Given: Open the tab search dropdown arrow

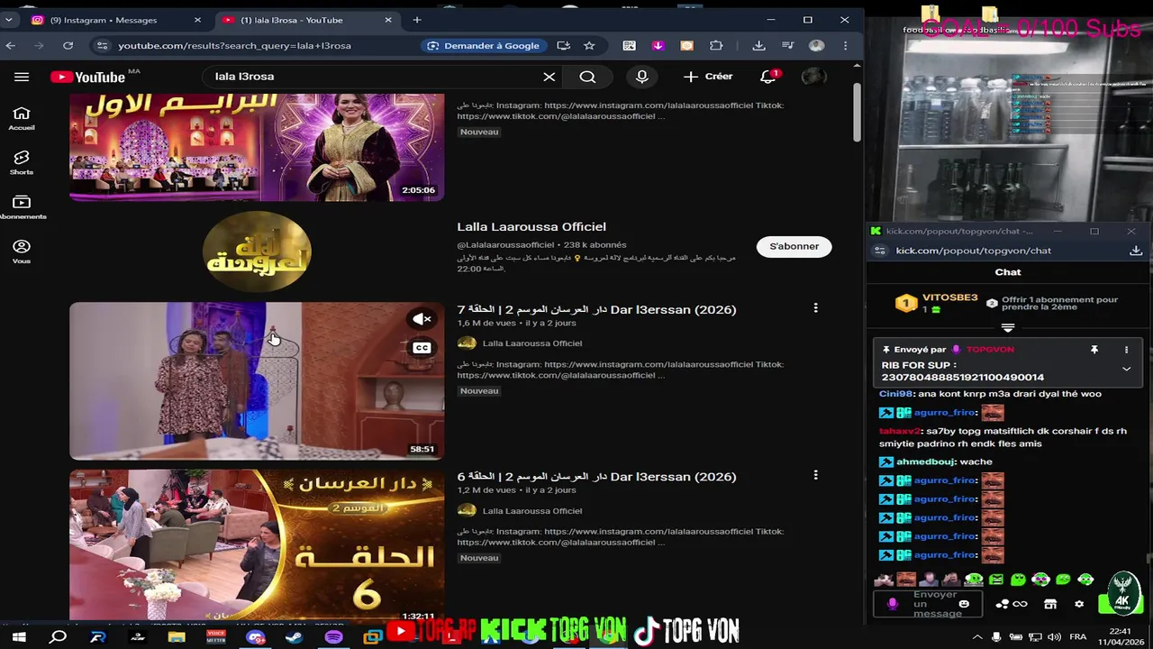Looking at the screenshot, I should click(8, 20).
